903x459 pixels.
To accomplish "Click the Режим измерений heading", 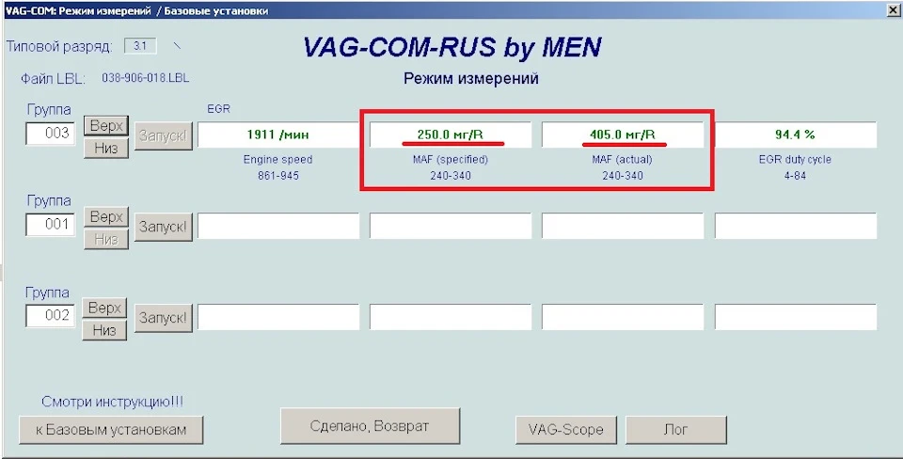I will pos(471,78).
